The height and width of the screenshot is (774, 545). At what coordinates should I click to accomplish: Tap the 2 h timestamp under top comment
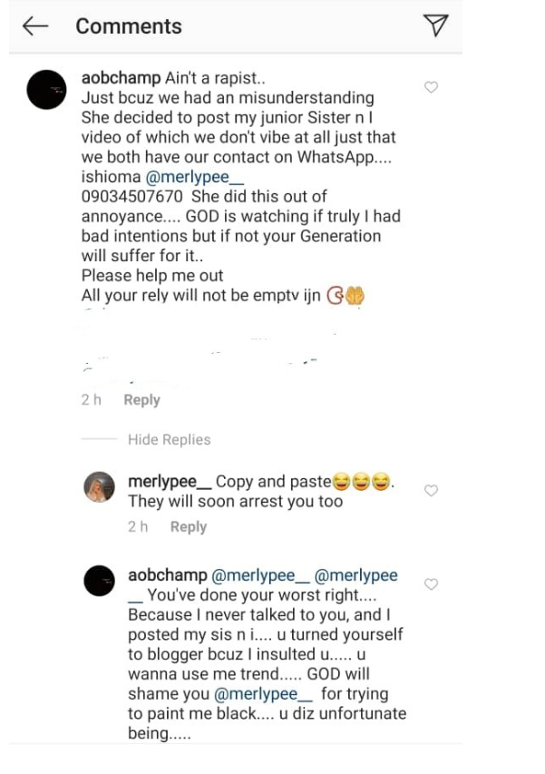tap(91, 400)
